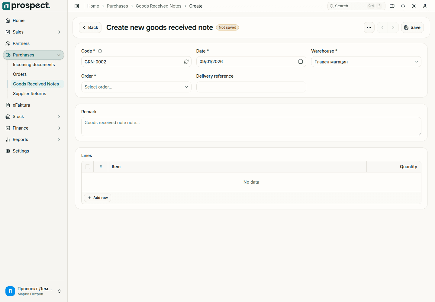435x302 pixels.
Task: Open the user profile icon
Action: 425,6
